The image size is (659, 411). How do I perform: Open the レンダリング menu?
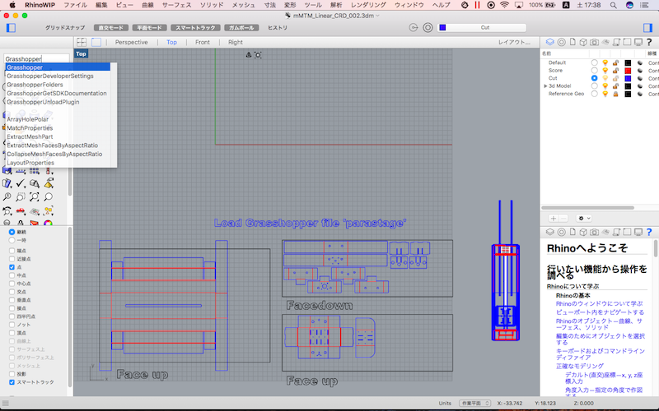368,5
